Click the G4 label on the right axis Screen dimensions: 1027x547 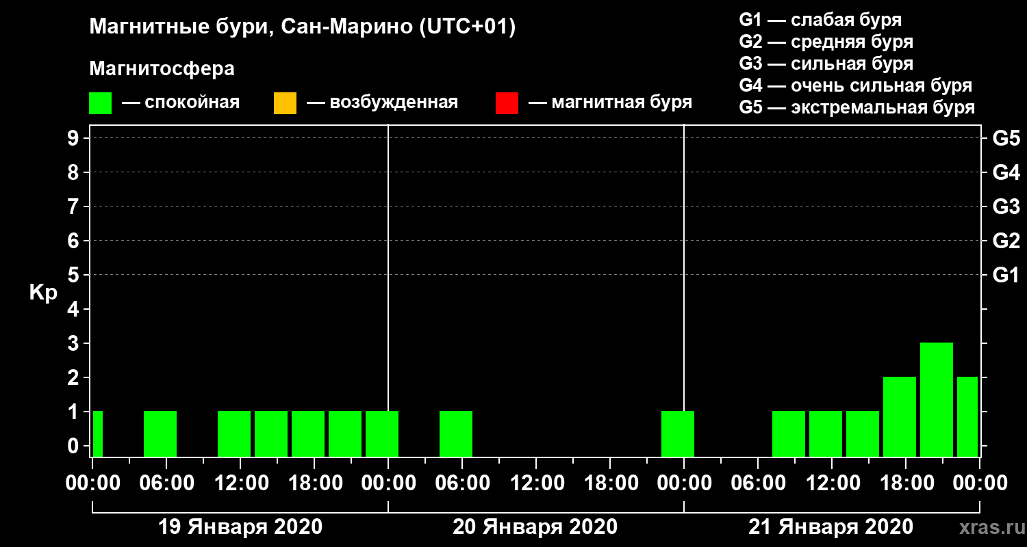tap(1006, 172)
